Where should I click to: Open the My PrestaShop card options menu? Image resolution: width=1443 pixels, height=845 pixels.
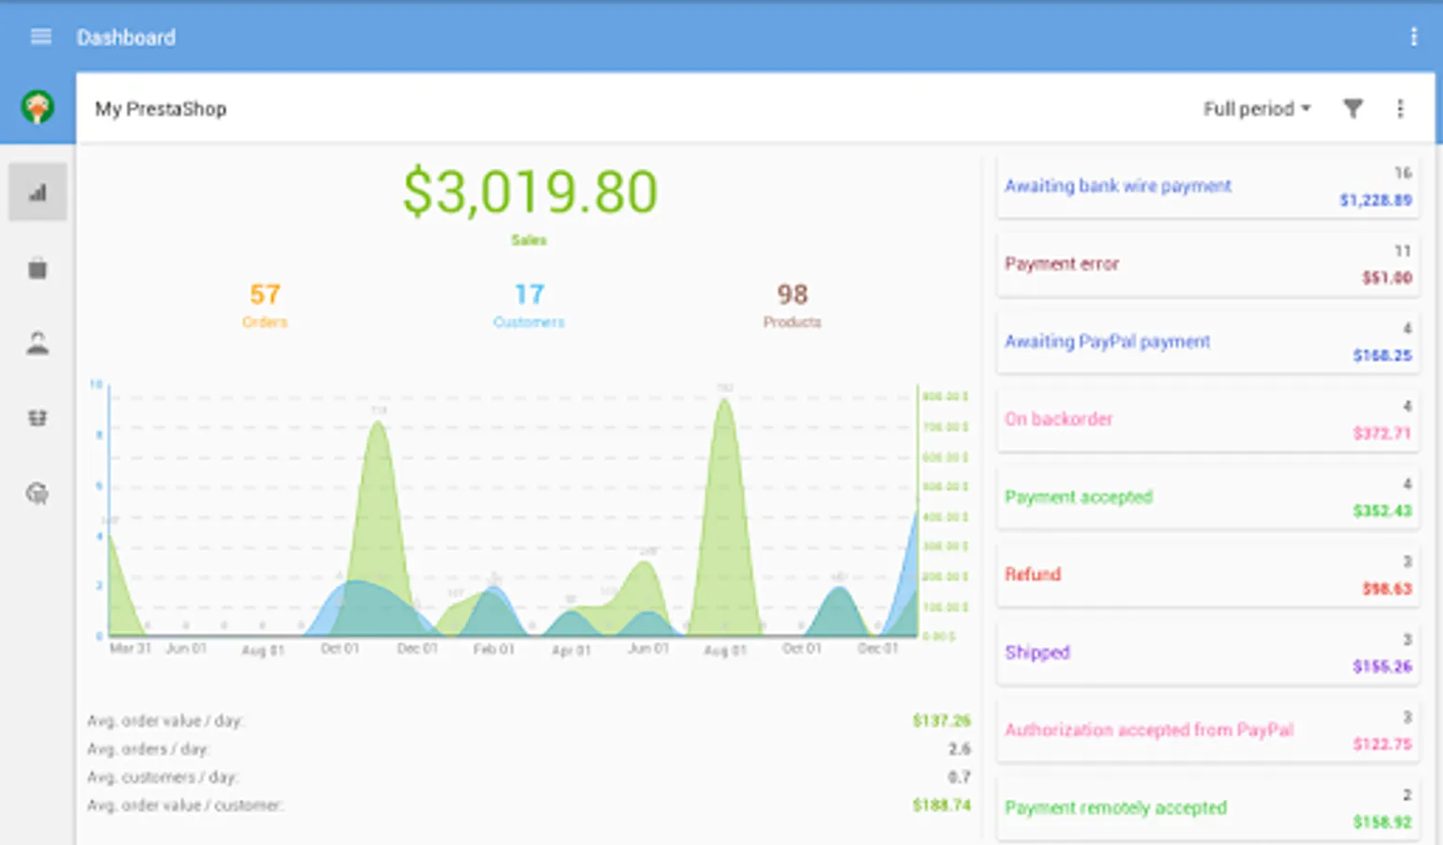pos(1400,109)
